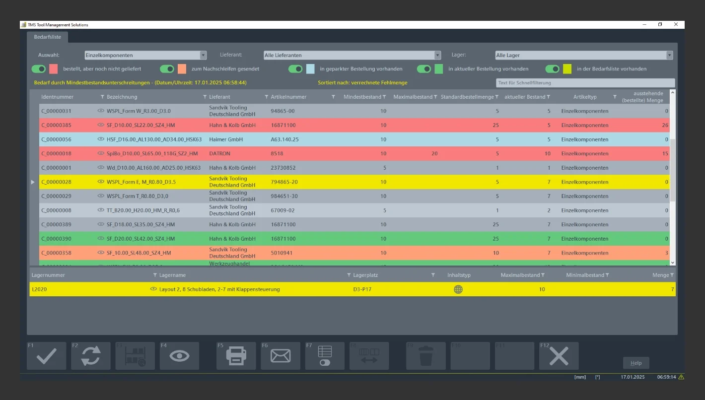Click the Mindestbestand column header
This screenshot has height=400, width=705.
tap(362, 97)
